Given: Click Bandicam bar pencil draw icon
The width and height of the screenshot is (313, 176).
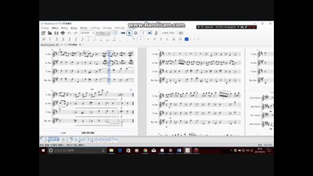Looking at the screenshot, I should point(246,27).
